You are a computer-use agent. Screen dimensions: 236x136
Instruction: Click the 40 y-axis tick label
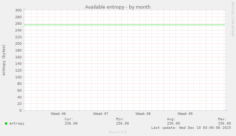pyautogui.click(x=19, y=97)
